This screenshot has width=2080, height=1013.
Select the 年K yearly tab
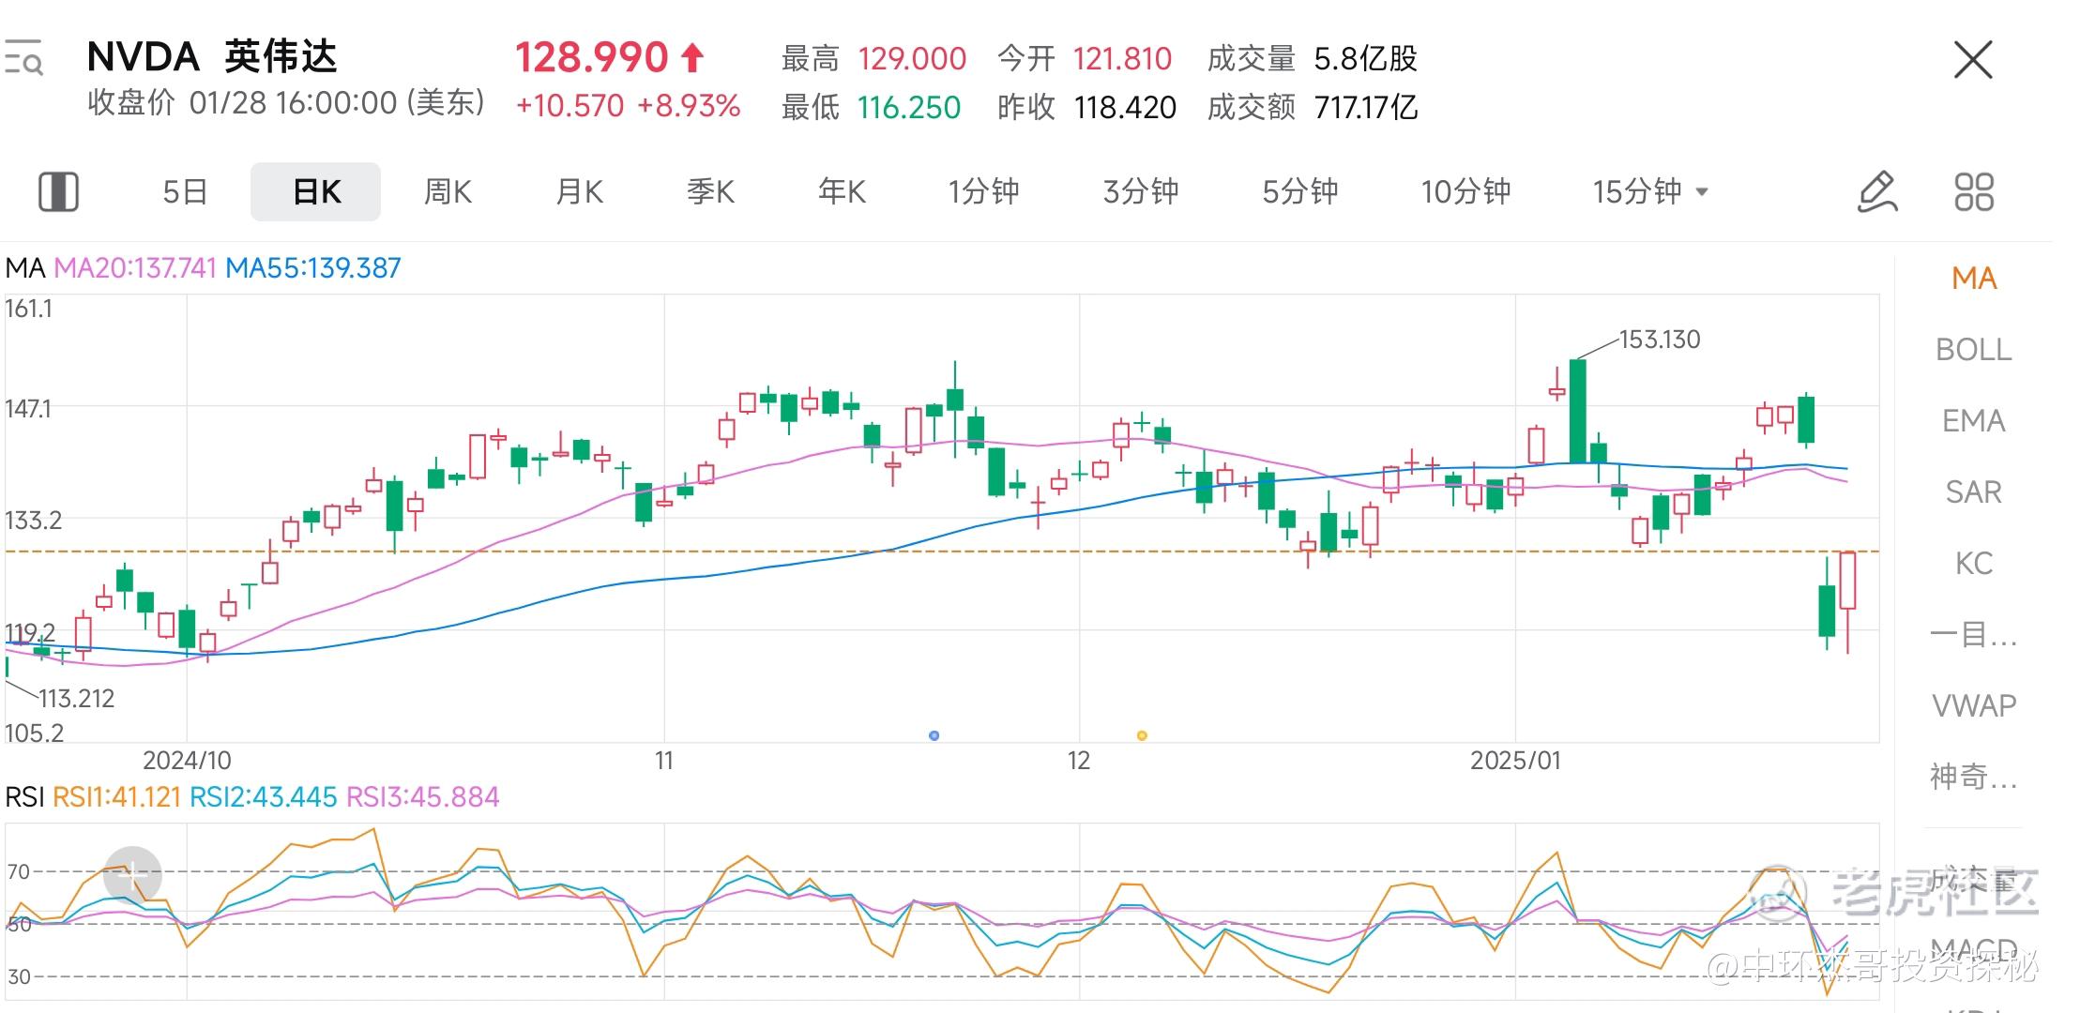click(842, 191)
